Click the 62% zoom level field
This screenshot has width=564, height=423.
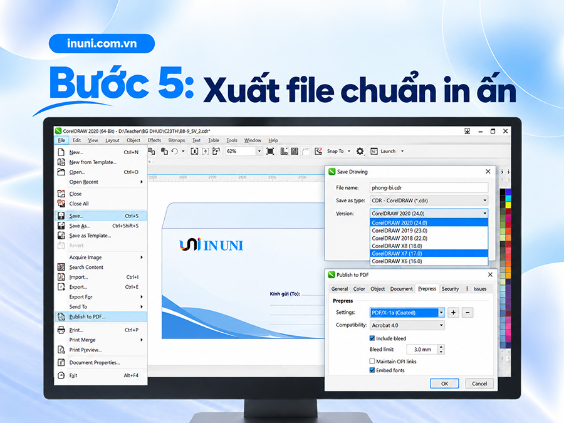(x=240, y=151)
